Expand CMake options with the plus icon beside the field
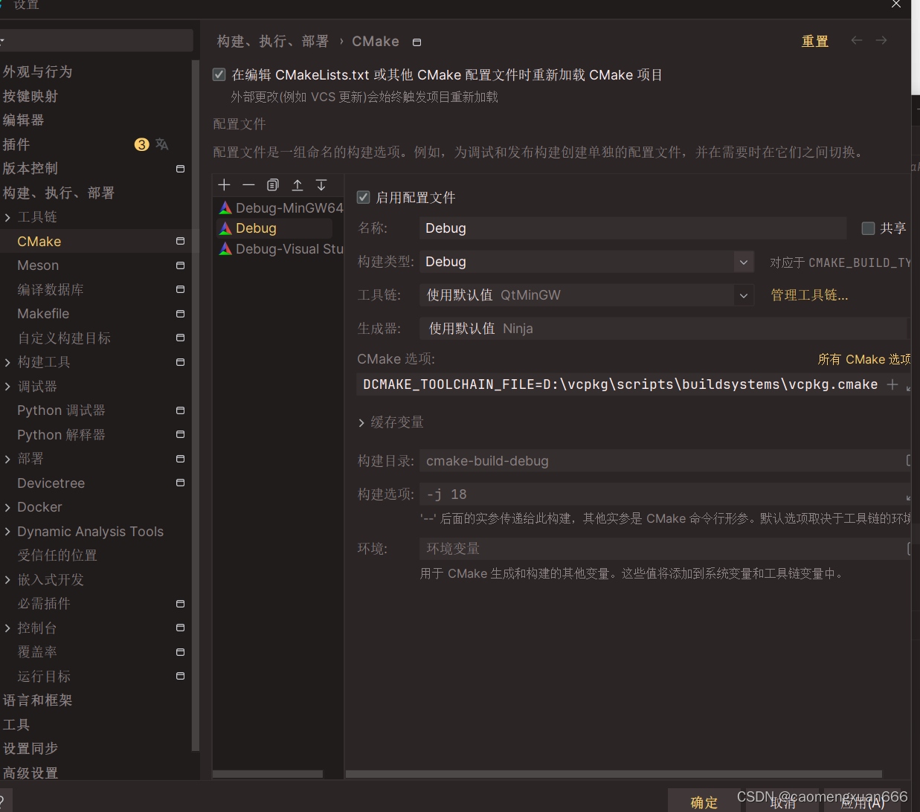 pyautogui.click(x=892, y=384)
